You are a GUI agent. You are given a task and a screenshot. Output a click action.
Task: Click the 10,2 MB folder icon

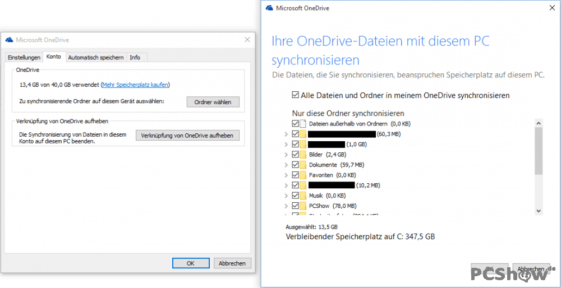tap(303, 185)
